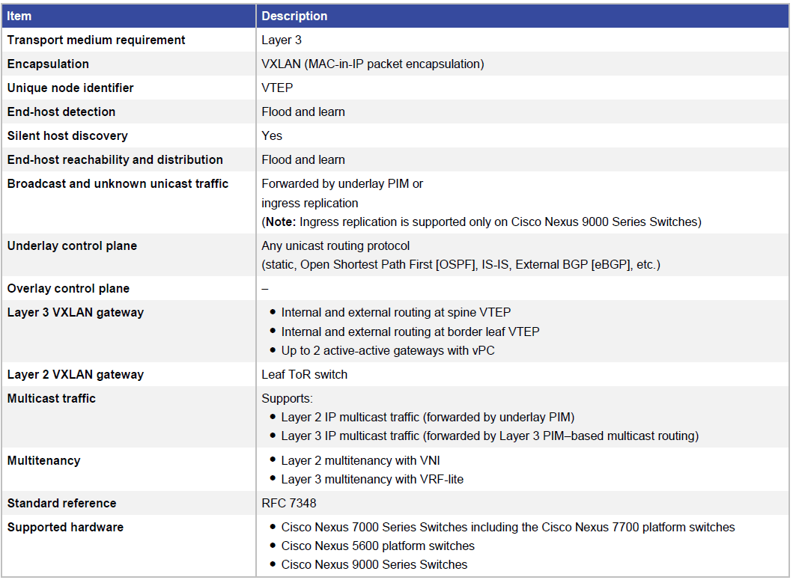Click the ingress replication Note text
Viewport: 793px width, 580px height.
tap(481, 222)
